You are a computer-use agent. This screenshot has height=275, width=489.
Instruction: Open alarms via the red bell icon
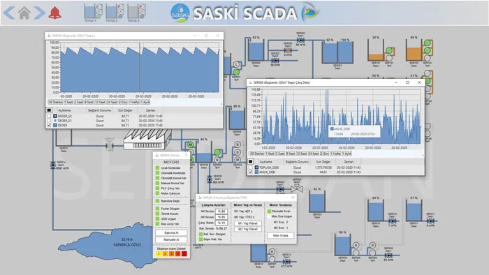click(55, 13)
